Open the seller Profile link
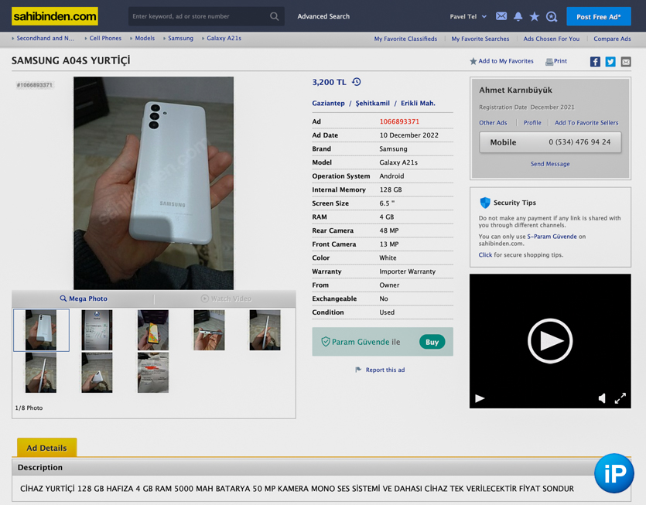646x505 pixels. click(532, 123)
